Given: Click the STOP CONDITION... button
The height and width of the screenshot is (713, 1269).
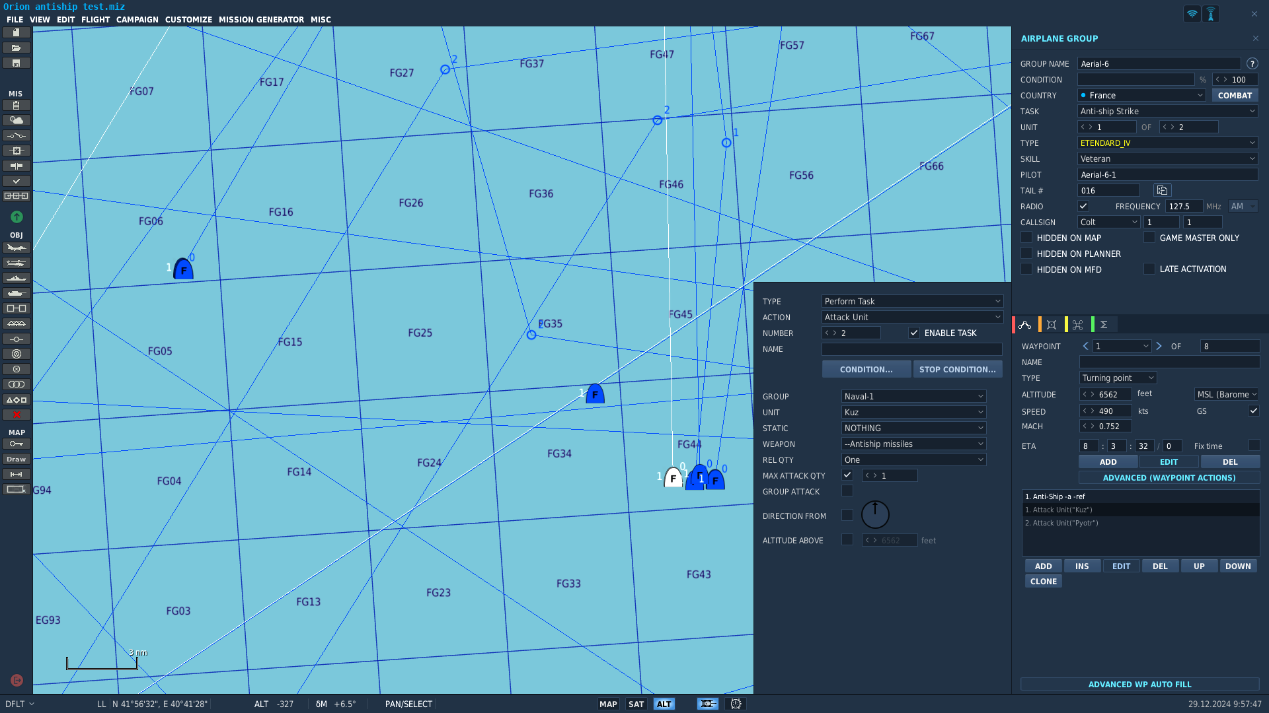Looking at the screenshot, I should pyautogui.click(x=958, y=369).
